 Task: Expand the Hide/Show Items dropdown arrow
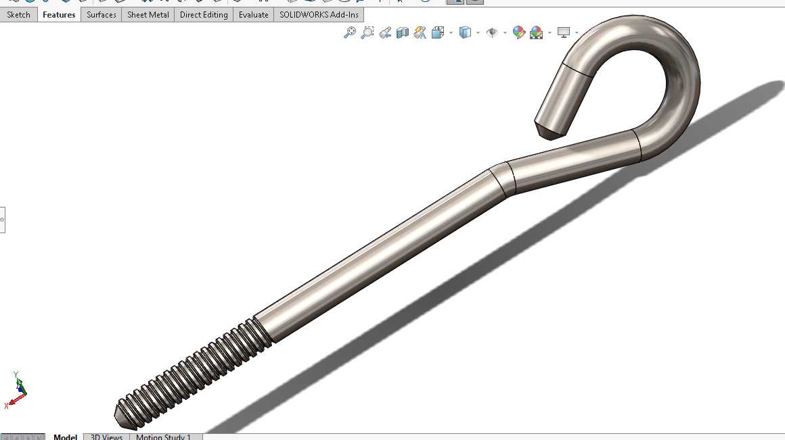[505, 33]
